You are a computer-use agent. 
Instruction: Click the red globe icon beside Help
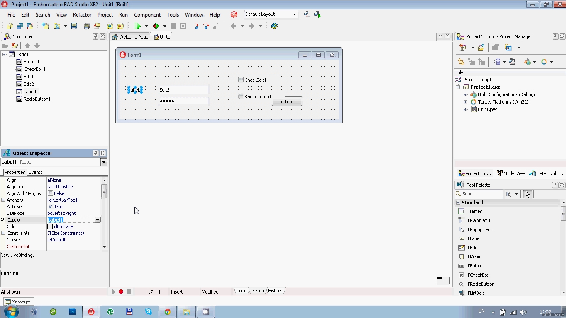[x=234, y=14]
